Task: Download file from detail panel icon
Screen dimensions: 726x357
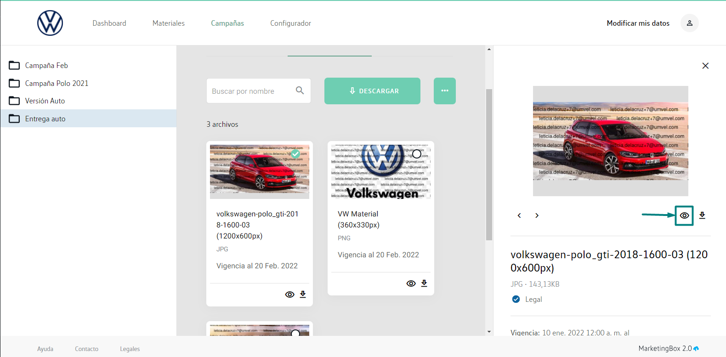Action: tap(702, 215)
